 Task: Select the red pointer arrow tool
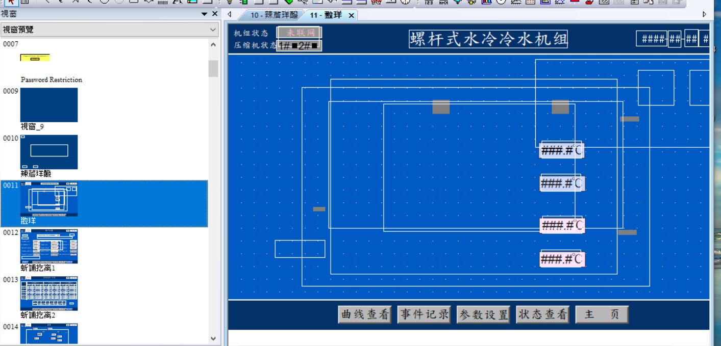tap(10, 2)
